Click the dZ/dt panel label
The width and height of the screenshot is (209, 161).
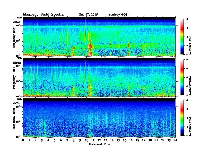coord(17,103)
